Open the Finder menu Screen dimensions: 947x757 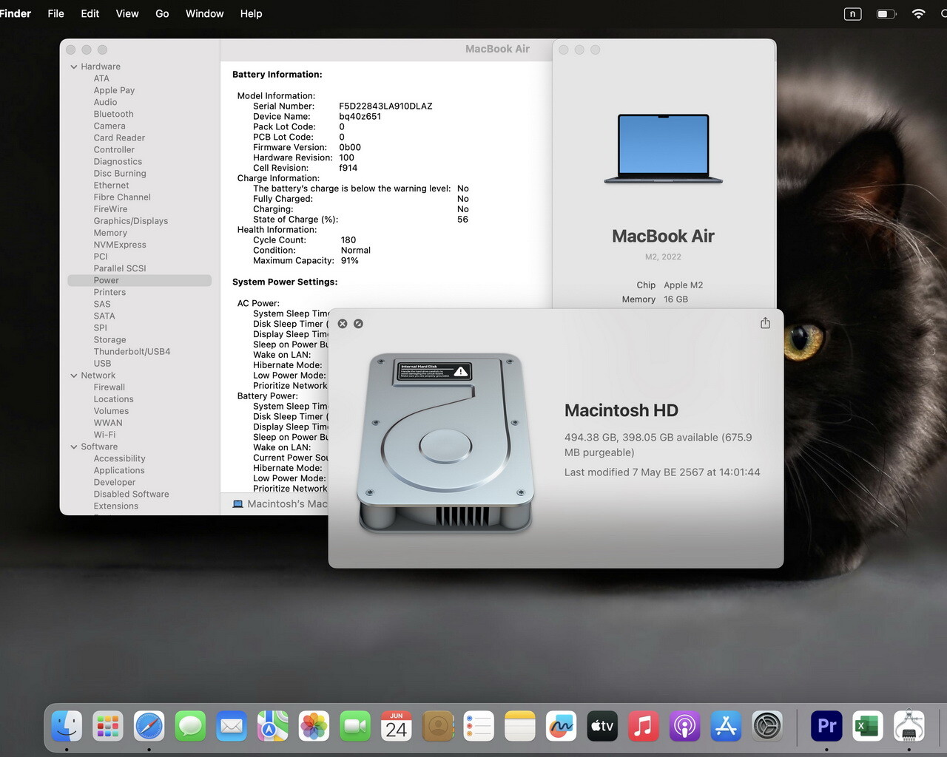pos(16,13)
